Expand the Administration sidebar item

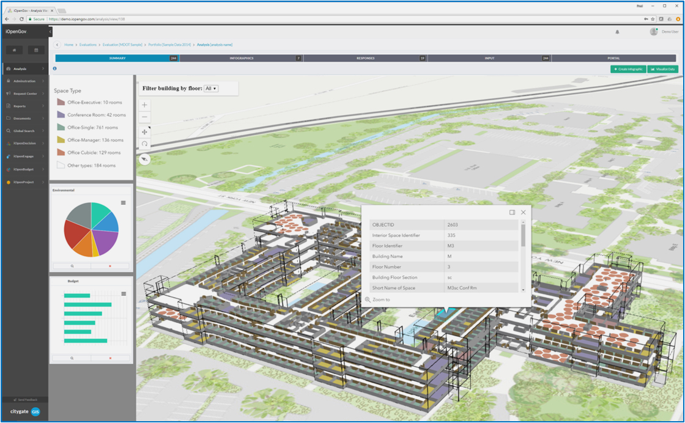(25, 81)
